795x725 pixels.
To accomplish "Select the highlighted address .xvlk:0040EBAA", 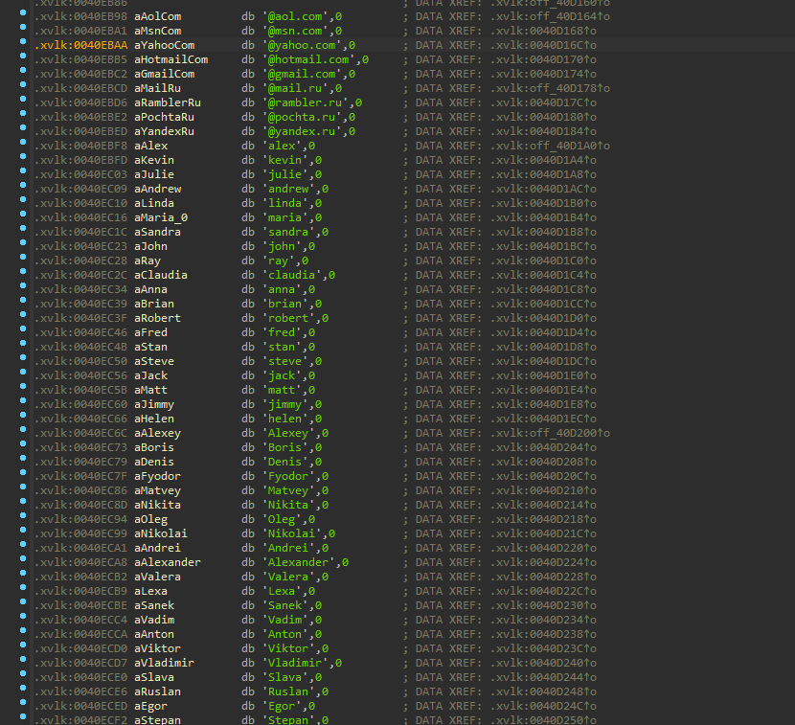I will (x=80, y=45).
